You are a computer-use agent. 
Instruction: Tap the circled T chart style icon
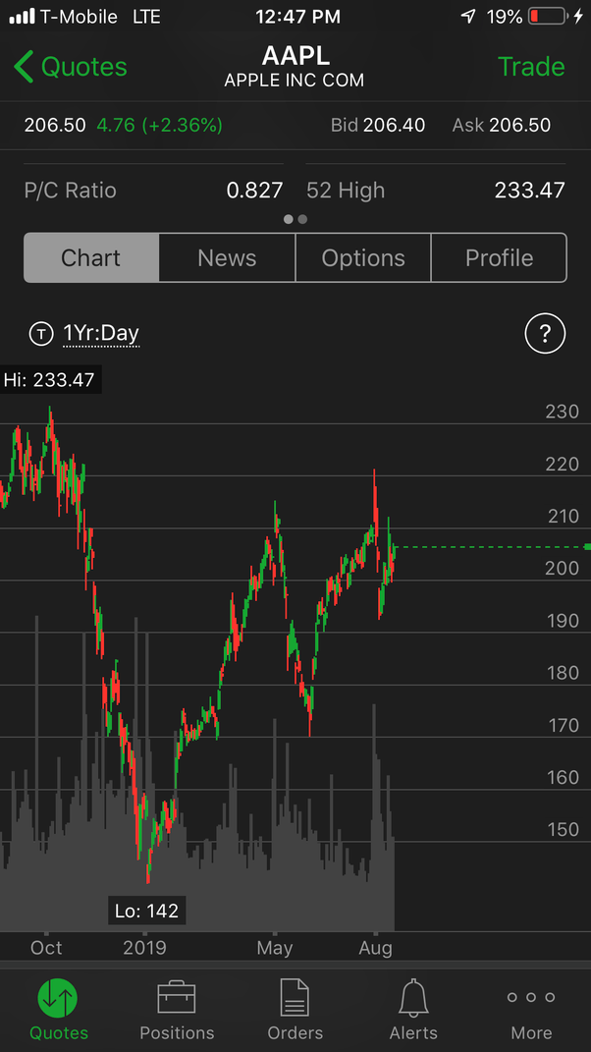tap(41, 333)
